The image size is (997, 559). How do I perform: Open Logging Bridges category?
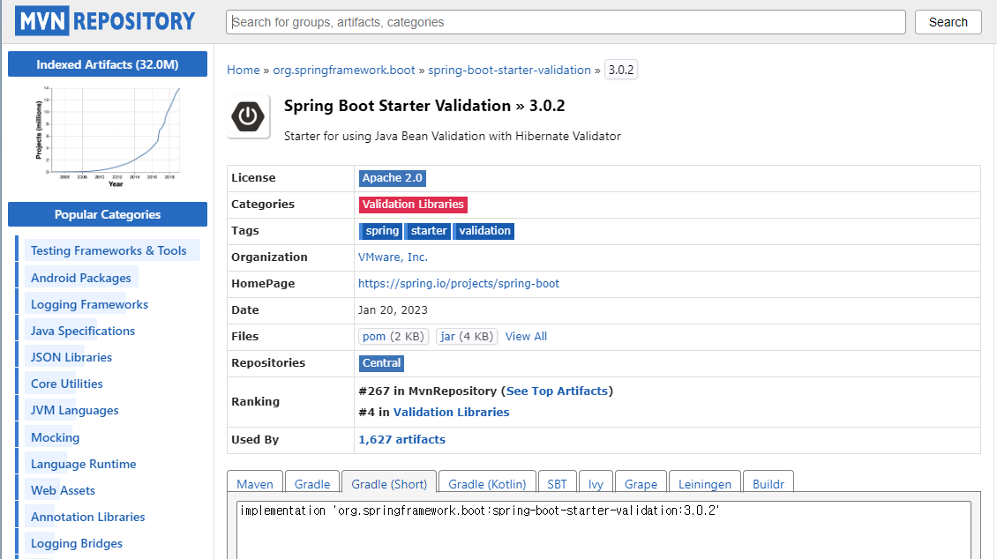pos(76,544)
